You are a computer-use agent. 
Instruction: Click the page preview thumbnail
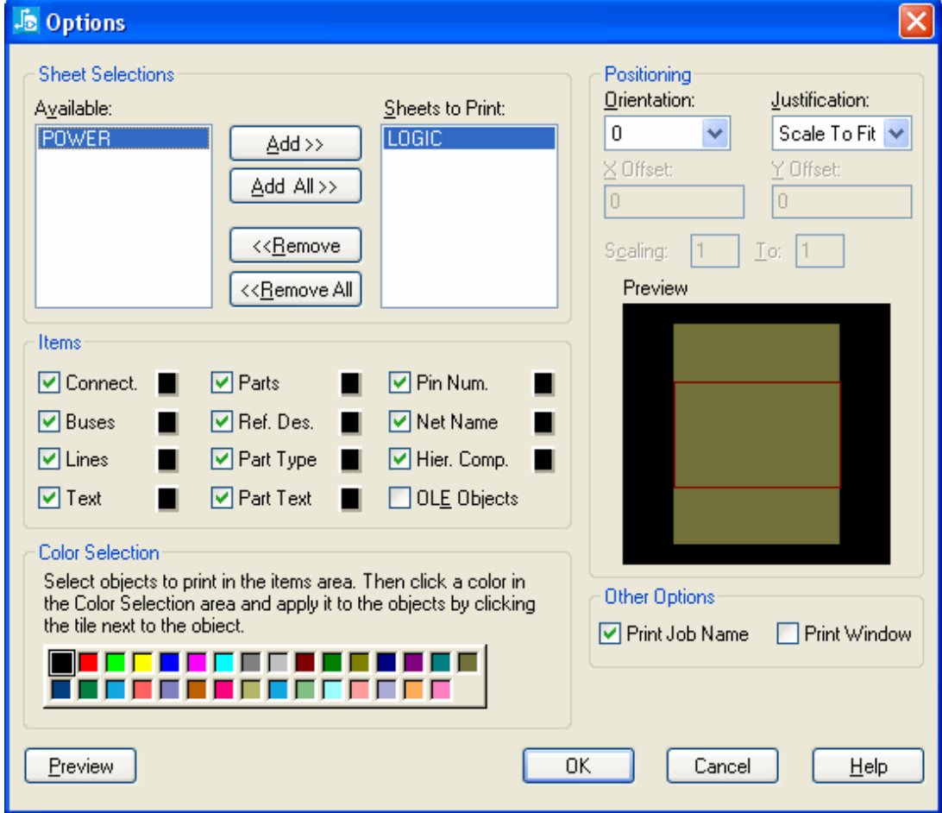pyautogui.click(x=757, y=434)
